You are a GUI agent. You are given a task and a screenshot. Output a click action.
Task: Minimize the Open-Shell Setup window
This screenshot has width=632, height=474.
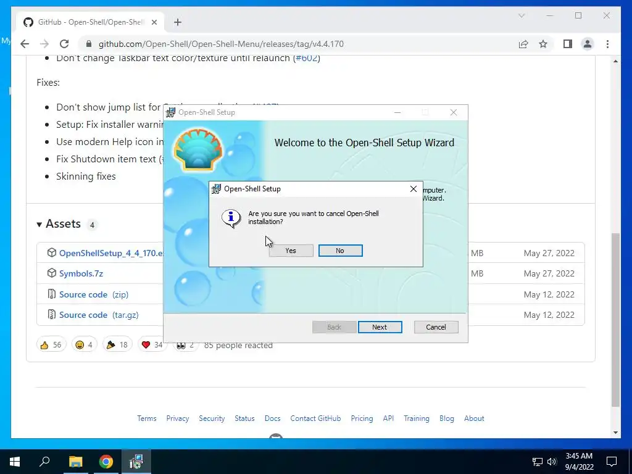397,112
